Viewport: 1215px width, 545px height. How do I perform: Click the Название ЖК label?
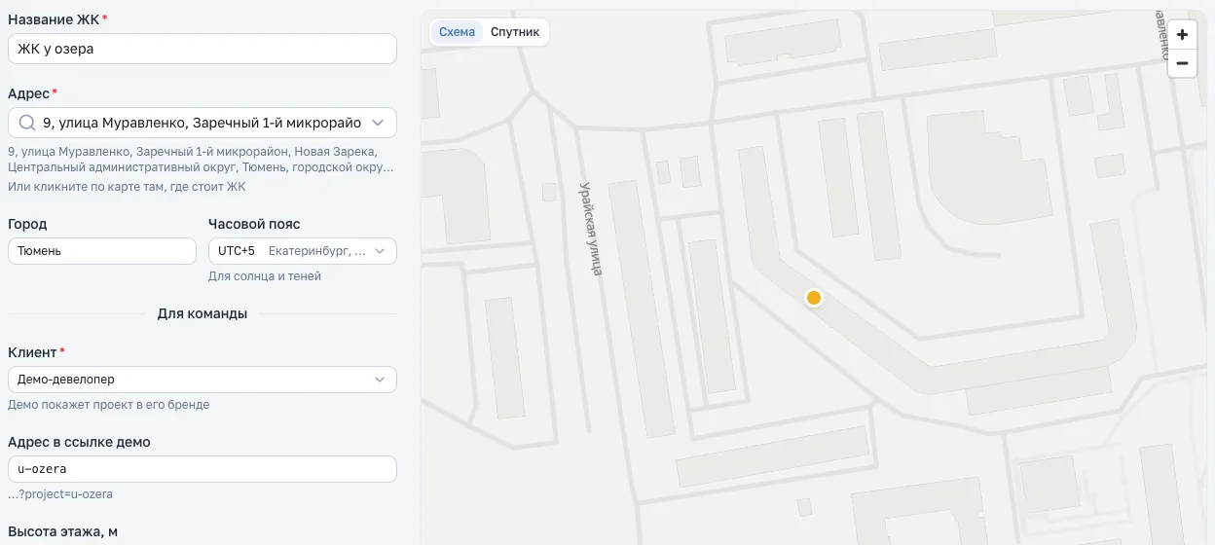point(57,19)
